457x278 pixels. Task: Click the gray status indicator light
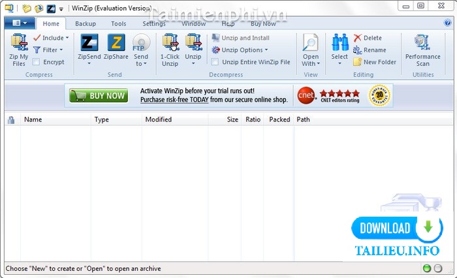pyautogui.click(x=438, y=268)
